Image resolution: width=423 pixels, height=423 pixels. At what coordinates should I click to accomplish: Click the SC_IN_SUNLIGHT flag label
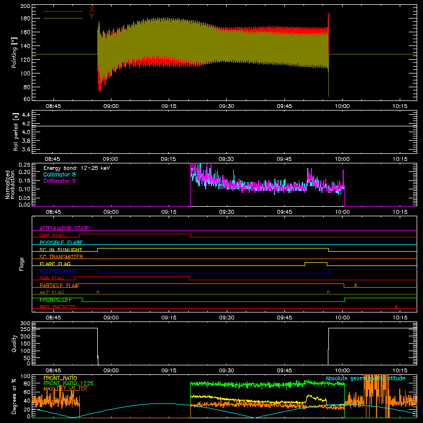(x=61, y=250)
